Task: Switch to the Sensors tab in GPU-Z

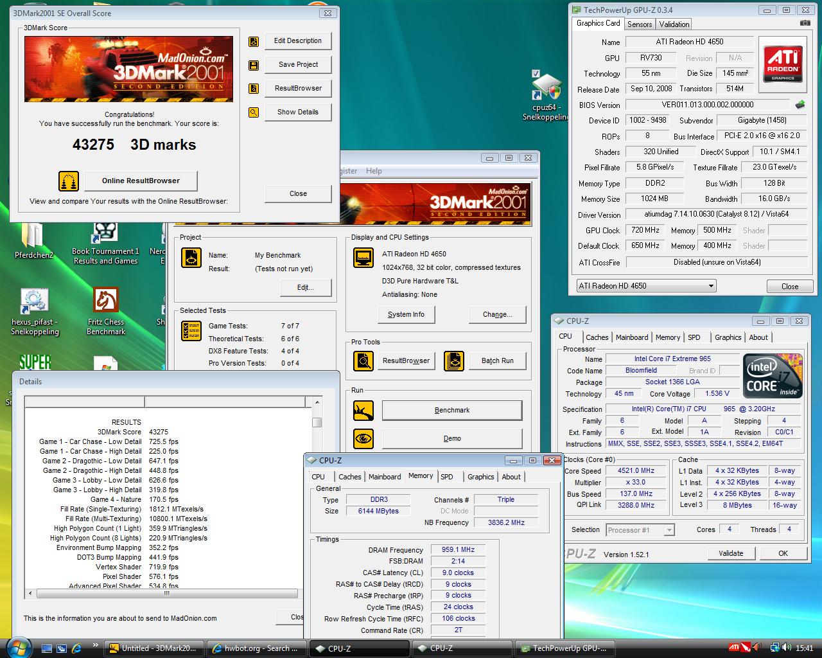Action: 640,24
